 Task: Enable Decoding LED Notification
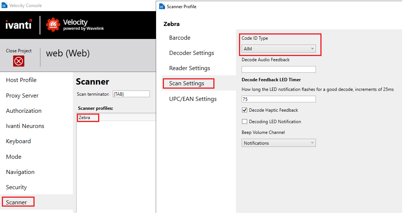click(244, 121)
